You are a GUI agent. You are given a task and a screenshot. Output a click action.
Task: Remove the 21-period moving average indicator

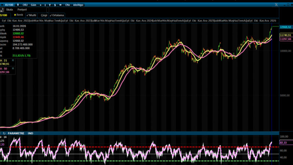coord(13,60)
